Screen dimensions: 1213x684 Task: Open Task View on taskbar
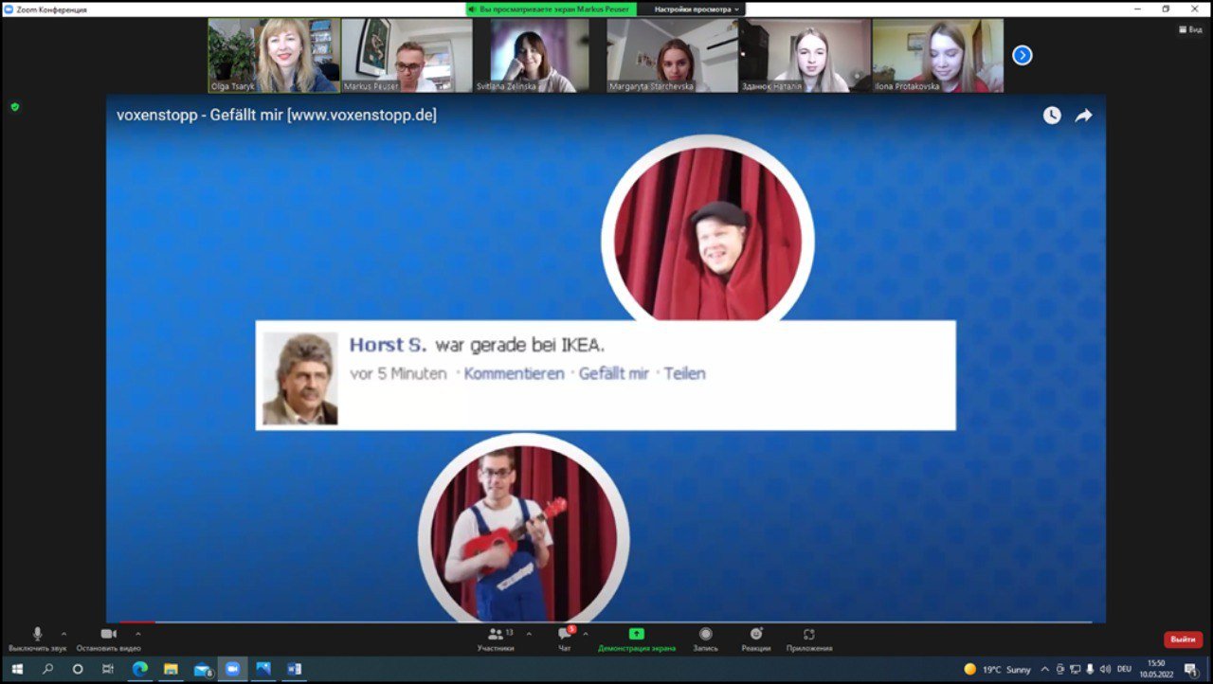click(108, 669)
